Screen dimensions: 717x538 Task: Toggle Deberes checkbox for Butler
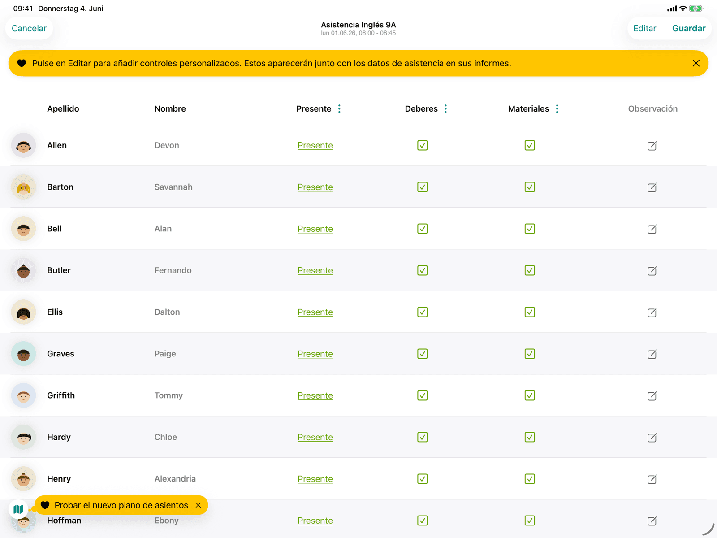422,270
